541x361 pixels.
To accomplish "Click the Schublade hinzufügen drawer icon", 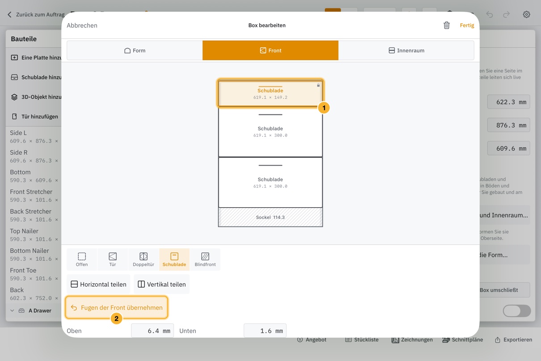I will click(x=14, y=77).
